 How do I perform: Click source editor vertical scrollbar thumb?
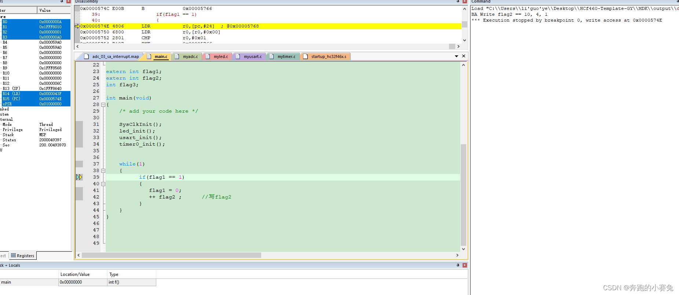tap(463, 195)
